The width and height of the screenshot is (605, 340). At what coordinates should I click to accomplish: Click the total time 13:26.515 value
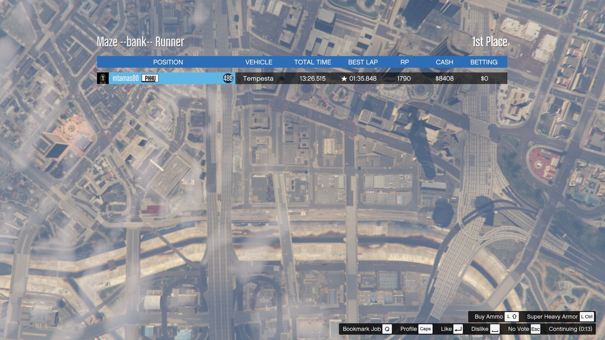point(312,78)
